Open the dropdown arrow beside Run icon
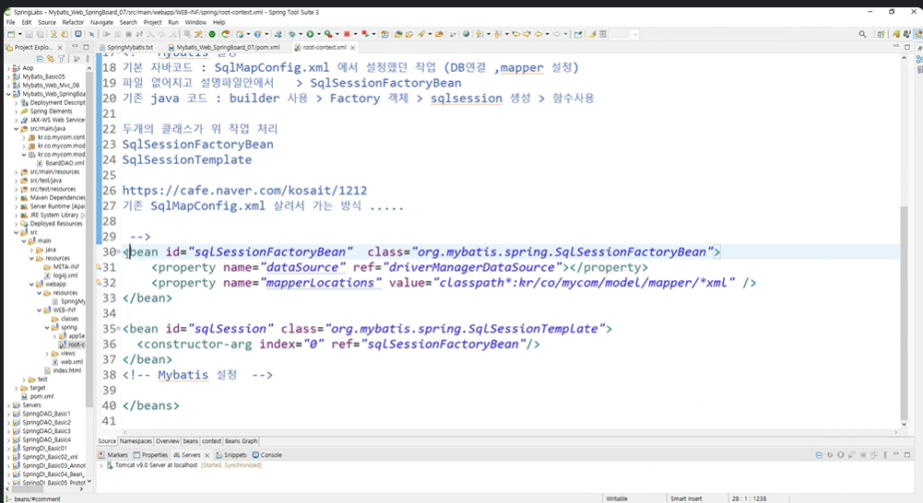Viewport: 923px width, 503px height. [318, 34]
